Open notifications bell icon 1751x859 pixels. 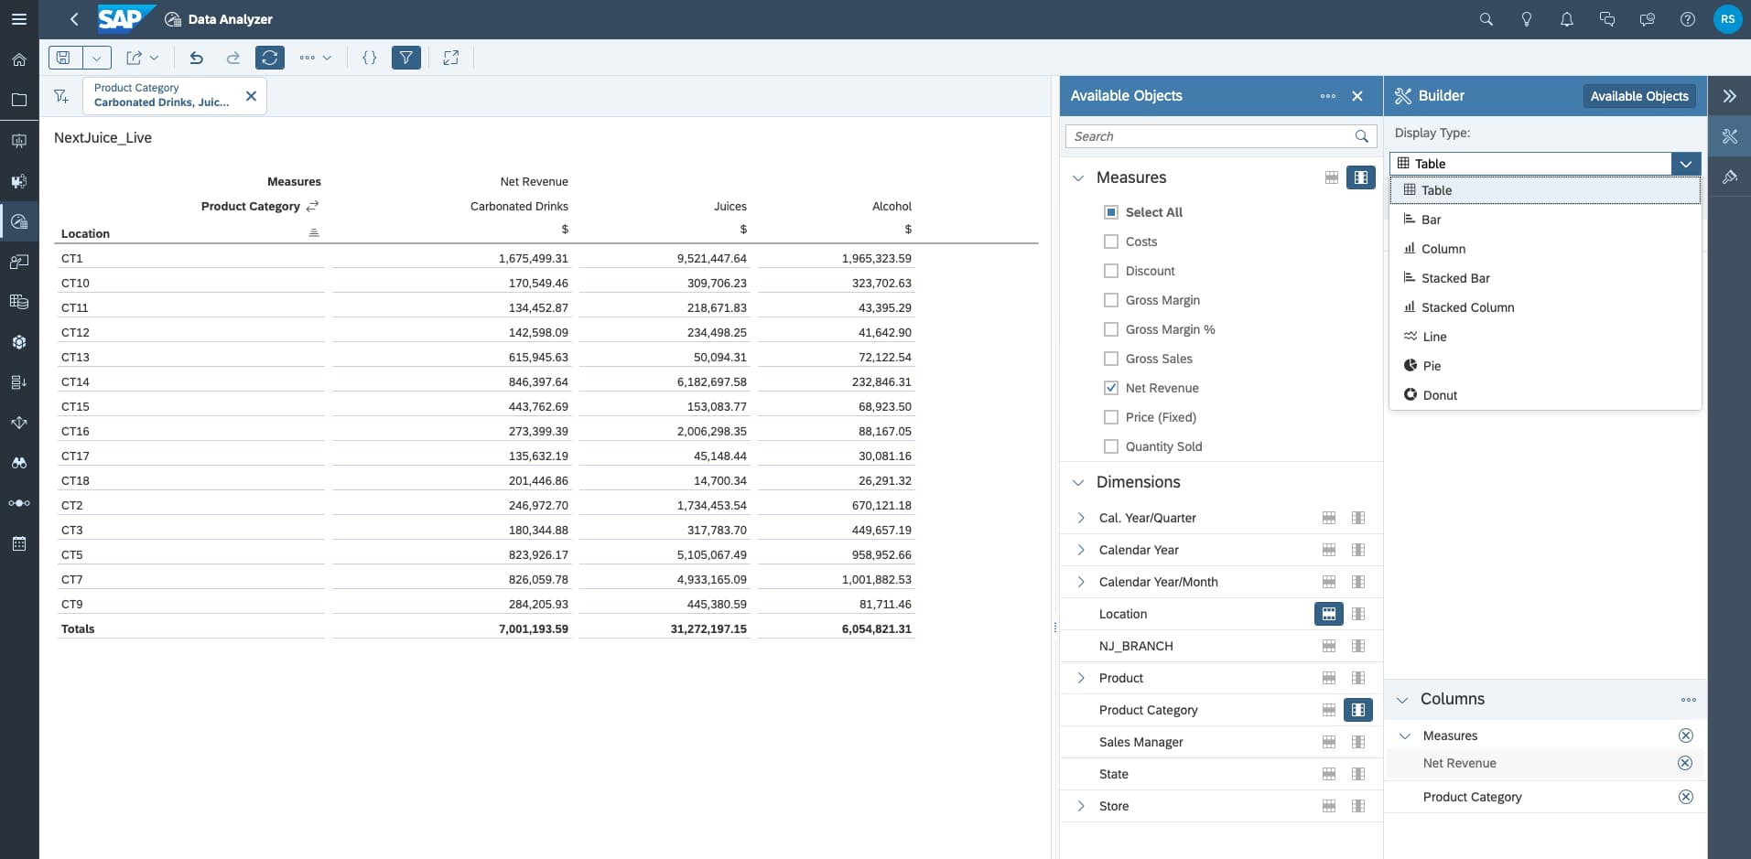coord(1566,19)
